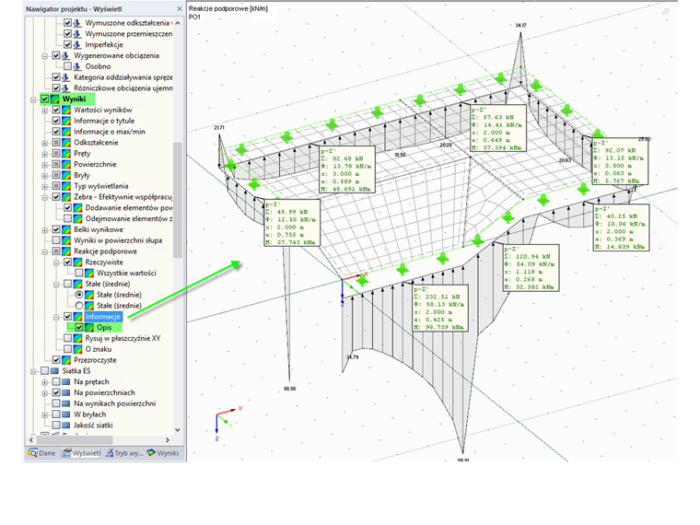The height and width of the screenshot is (525, 700).
Task: Click the Wymuszone odkształcenia load icon
Action: (77, 23)
